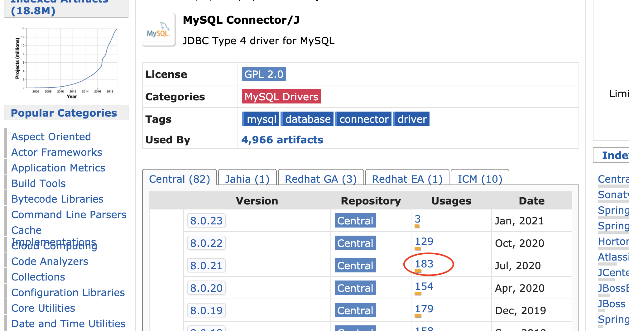Screen dimensions: 629x331
Task: Open the Aspect Oriented category
Action: [x=51, y=137]
